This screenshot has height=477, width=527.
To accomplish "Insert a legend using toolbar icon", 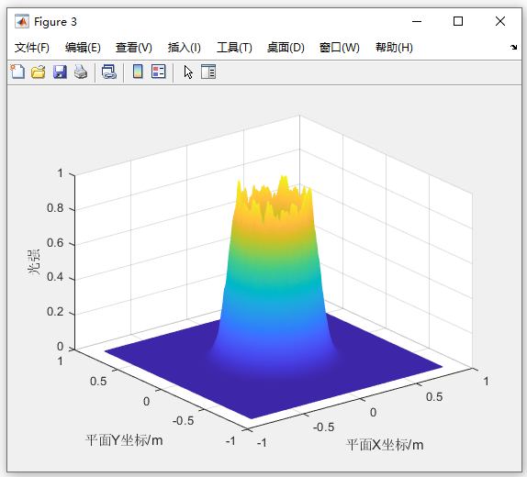I will pos(158,72).
